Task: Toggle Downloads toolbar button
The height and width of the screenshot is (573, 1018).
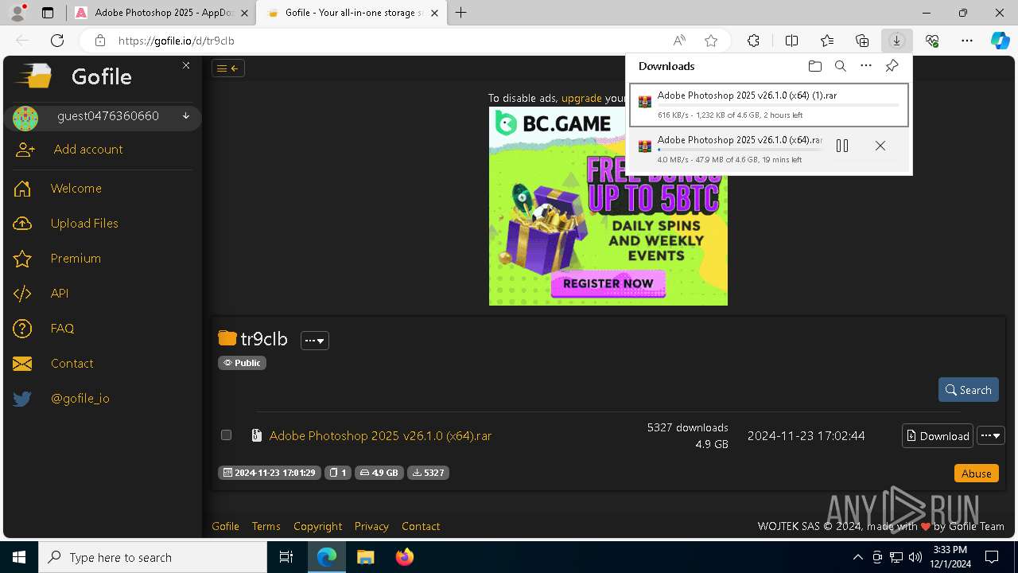Action: click(x=896, y=41)
